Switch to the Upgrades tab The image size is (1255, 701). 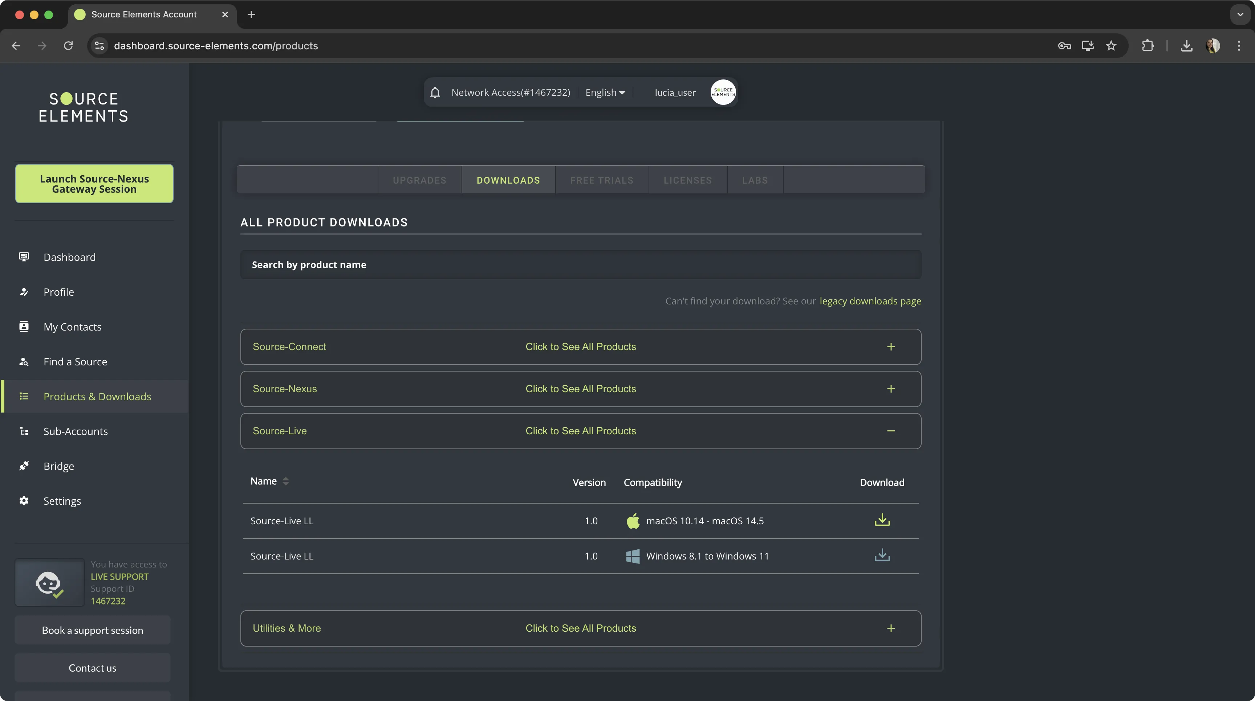[x=419, y=180]
